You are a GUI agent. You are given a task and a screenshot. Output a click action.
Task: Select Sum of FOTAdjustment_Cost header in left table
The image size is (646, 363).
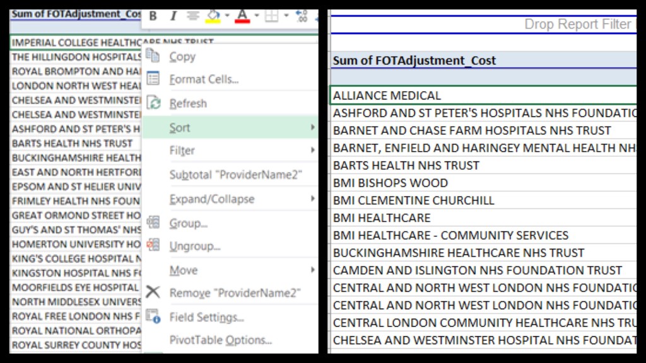point(76,14)
